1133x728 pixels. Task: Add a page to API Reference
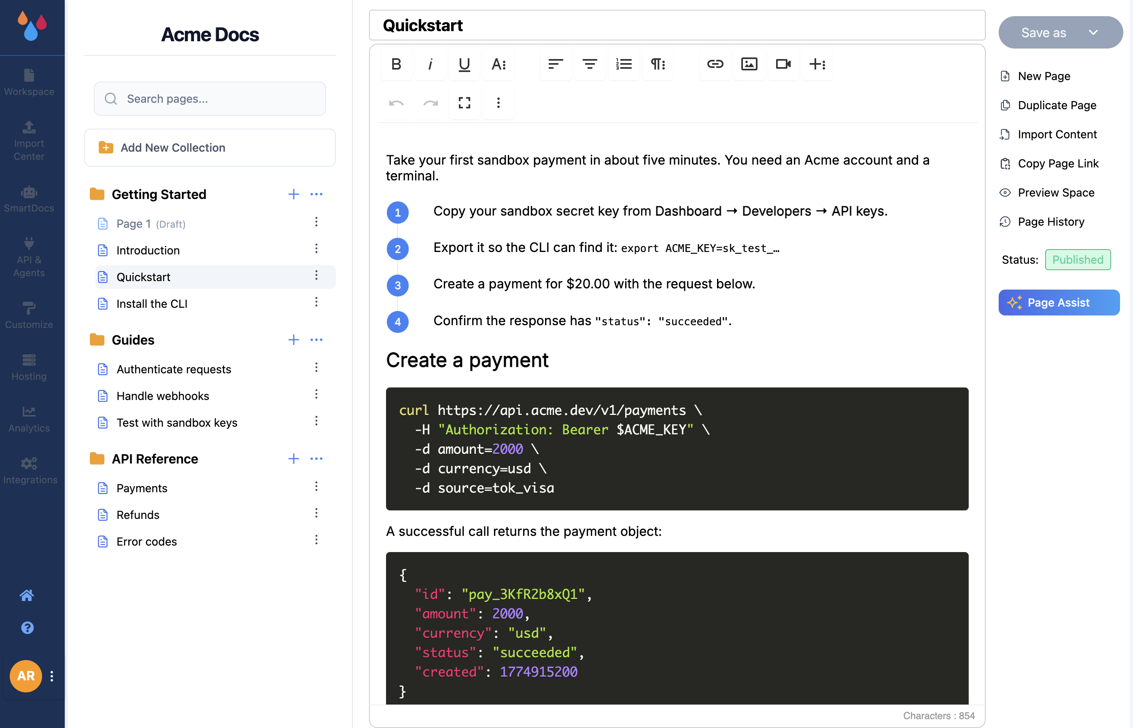click(x=294, y=459)
